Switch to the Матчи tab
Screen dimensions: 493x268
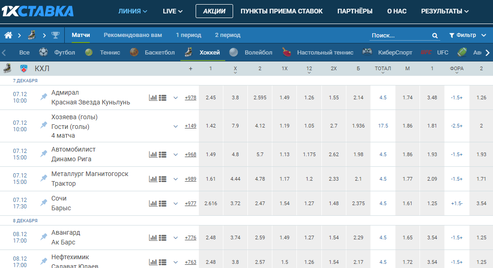pos(81,35)
